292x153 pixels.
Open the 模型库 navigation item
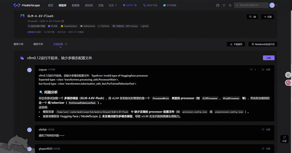click(x=62, y=5)
